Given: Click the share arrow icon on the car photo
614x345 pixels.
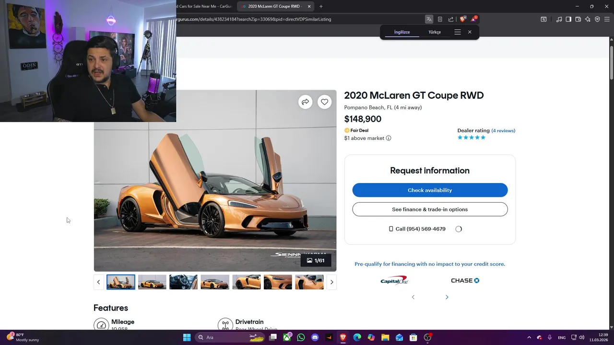Looking at the screenshot, I should [x=305, y=102].
